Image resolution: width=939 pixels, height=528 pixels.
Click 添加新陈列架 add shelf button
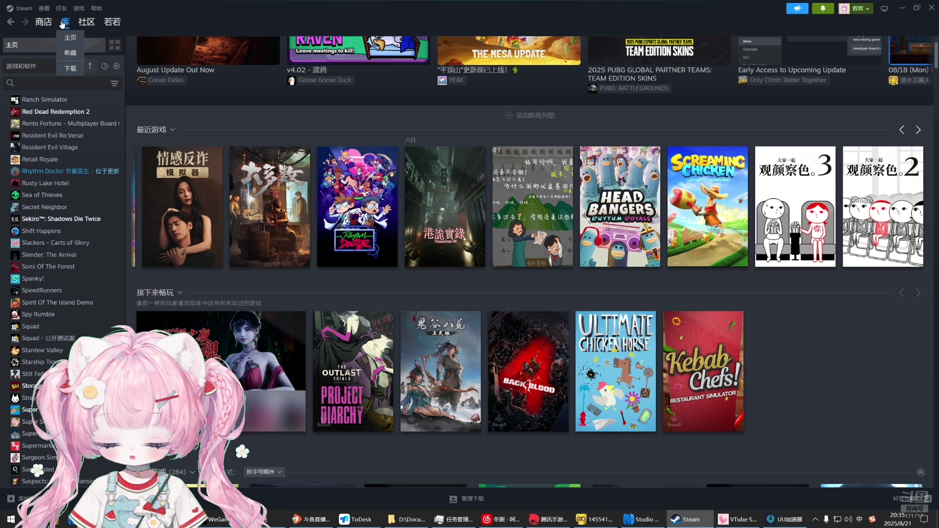tap(530, 115)
